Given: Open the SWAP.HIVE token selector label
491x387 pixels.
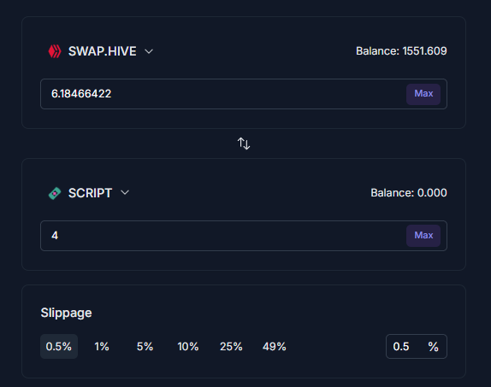Looking at the screenshot, I should click(x=103, y=51).
